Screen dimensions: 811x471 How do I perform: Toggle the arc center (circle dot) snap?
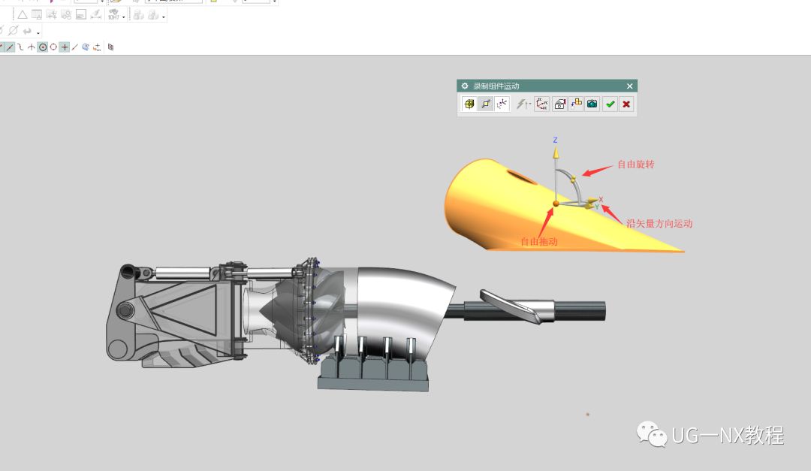click(43, 47)
